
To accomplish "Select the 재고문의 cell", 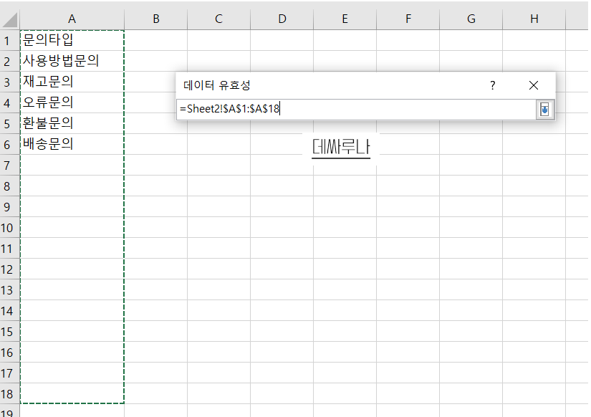I will pyautogui.click(x=72, y=81).
